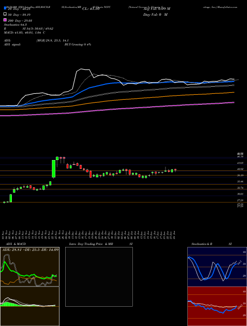
Task: Click the 30.01 price axis label
Action: coord(240,194)
